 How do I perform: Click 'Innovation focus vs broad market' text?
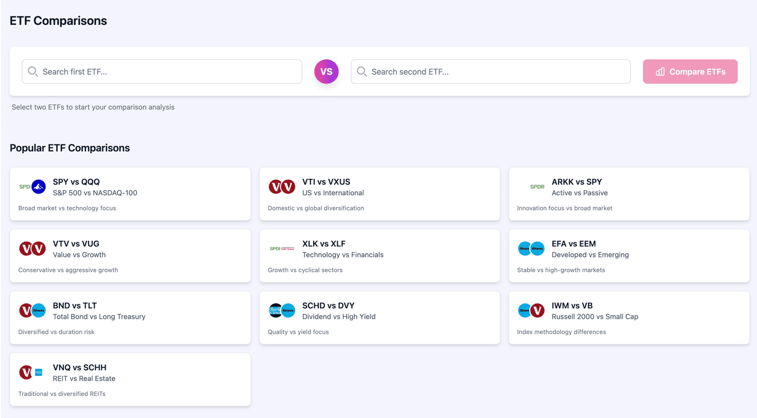click(x=565, y=208)
